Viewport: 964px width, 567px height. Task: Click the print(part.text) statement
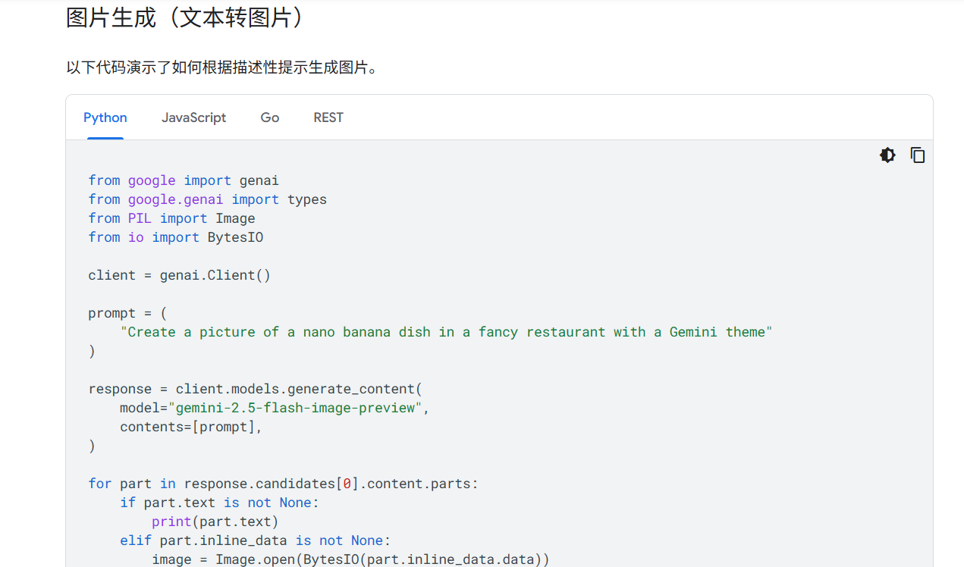[215, 522]
